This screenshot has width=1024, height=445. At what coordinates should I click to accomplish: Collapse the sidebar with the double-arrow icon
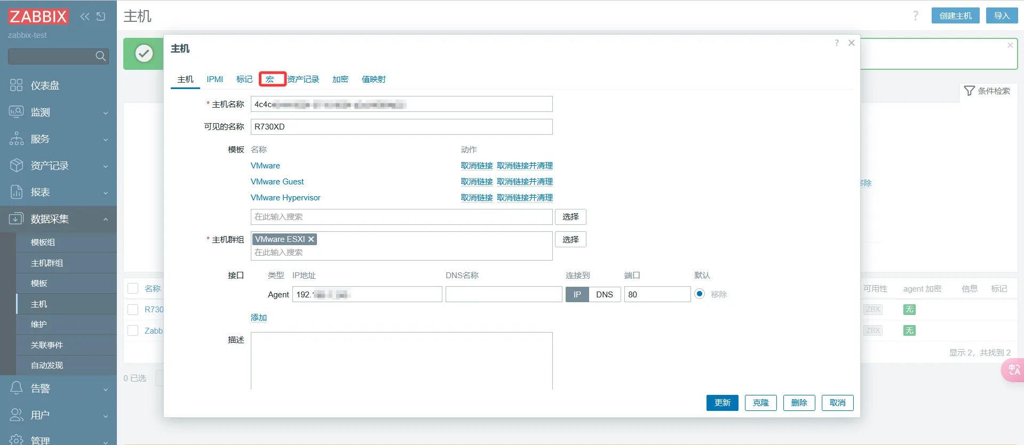pos(85,17)
